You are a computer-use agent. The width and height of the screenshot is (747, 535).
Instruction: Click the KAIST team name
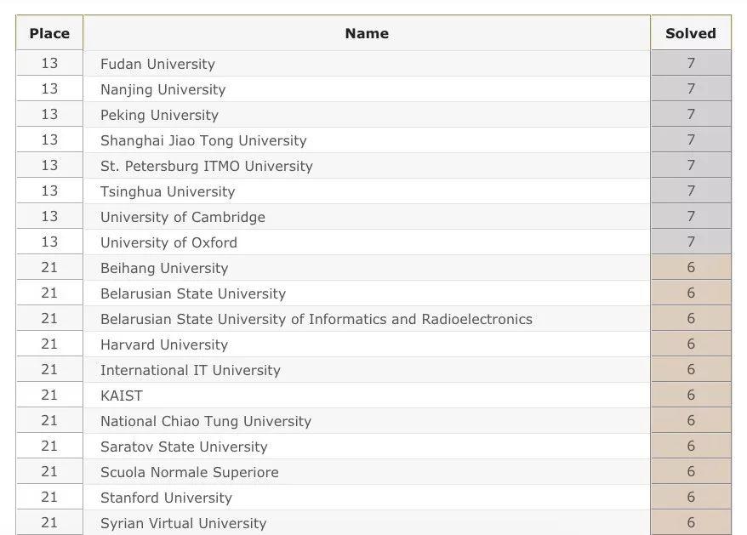(x=122, y=396)
